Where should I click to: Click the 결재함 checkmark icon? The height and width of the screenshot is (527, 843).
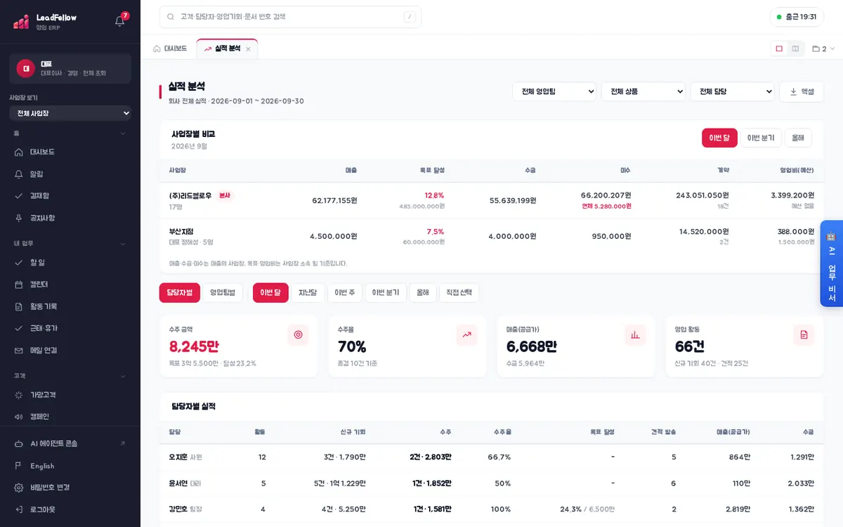click(19, 196)
